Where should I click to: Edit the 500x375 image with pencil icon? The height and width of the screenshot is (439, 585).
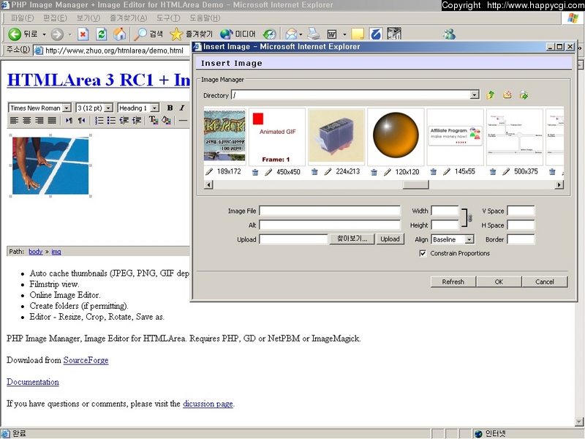point(506,172)
